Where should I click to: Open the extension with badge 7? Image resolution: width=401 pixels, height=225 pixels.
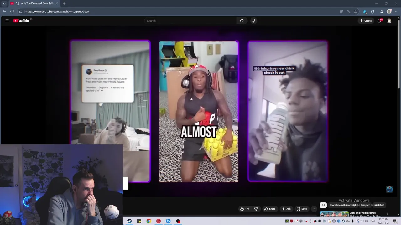[365, 12]
